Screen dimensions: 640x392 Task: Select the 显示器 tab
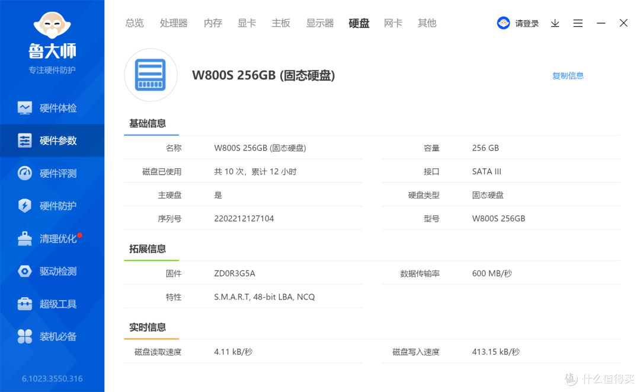tap(320, 23)
